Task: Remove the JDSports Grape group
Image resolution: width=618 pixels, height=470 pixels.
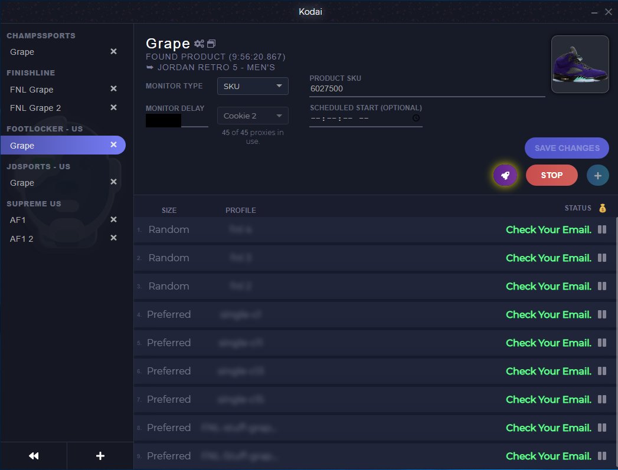Action: coord(113,182)
